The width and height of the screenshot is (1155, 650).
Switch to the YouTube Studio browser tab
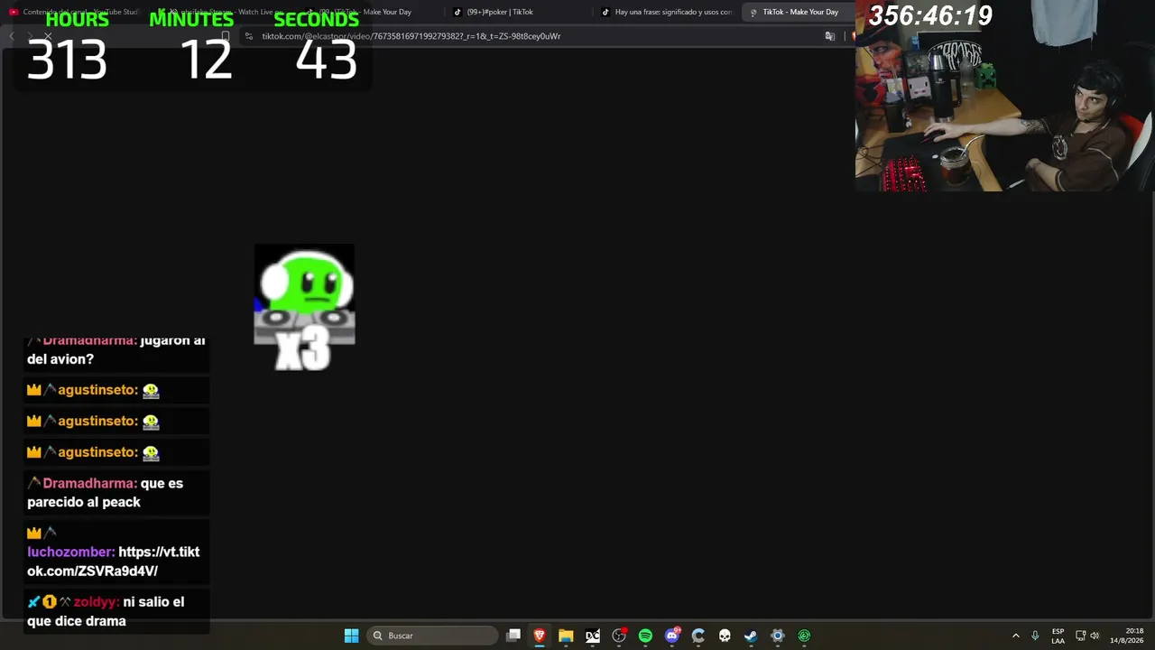(74, 12)
